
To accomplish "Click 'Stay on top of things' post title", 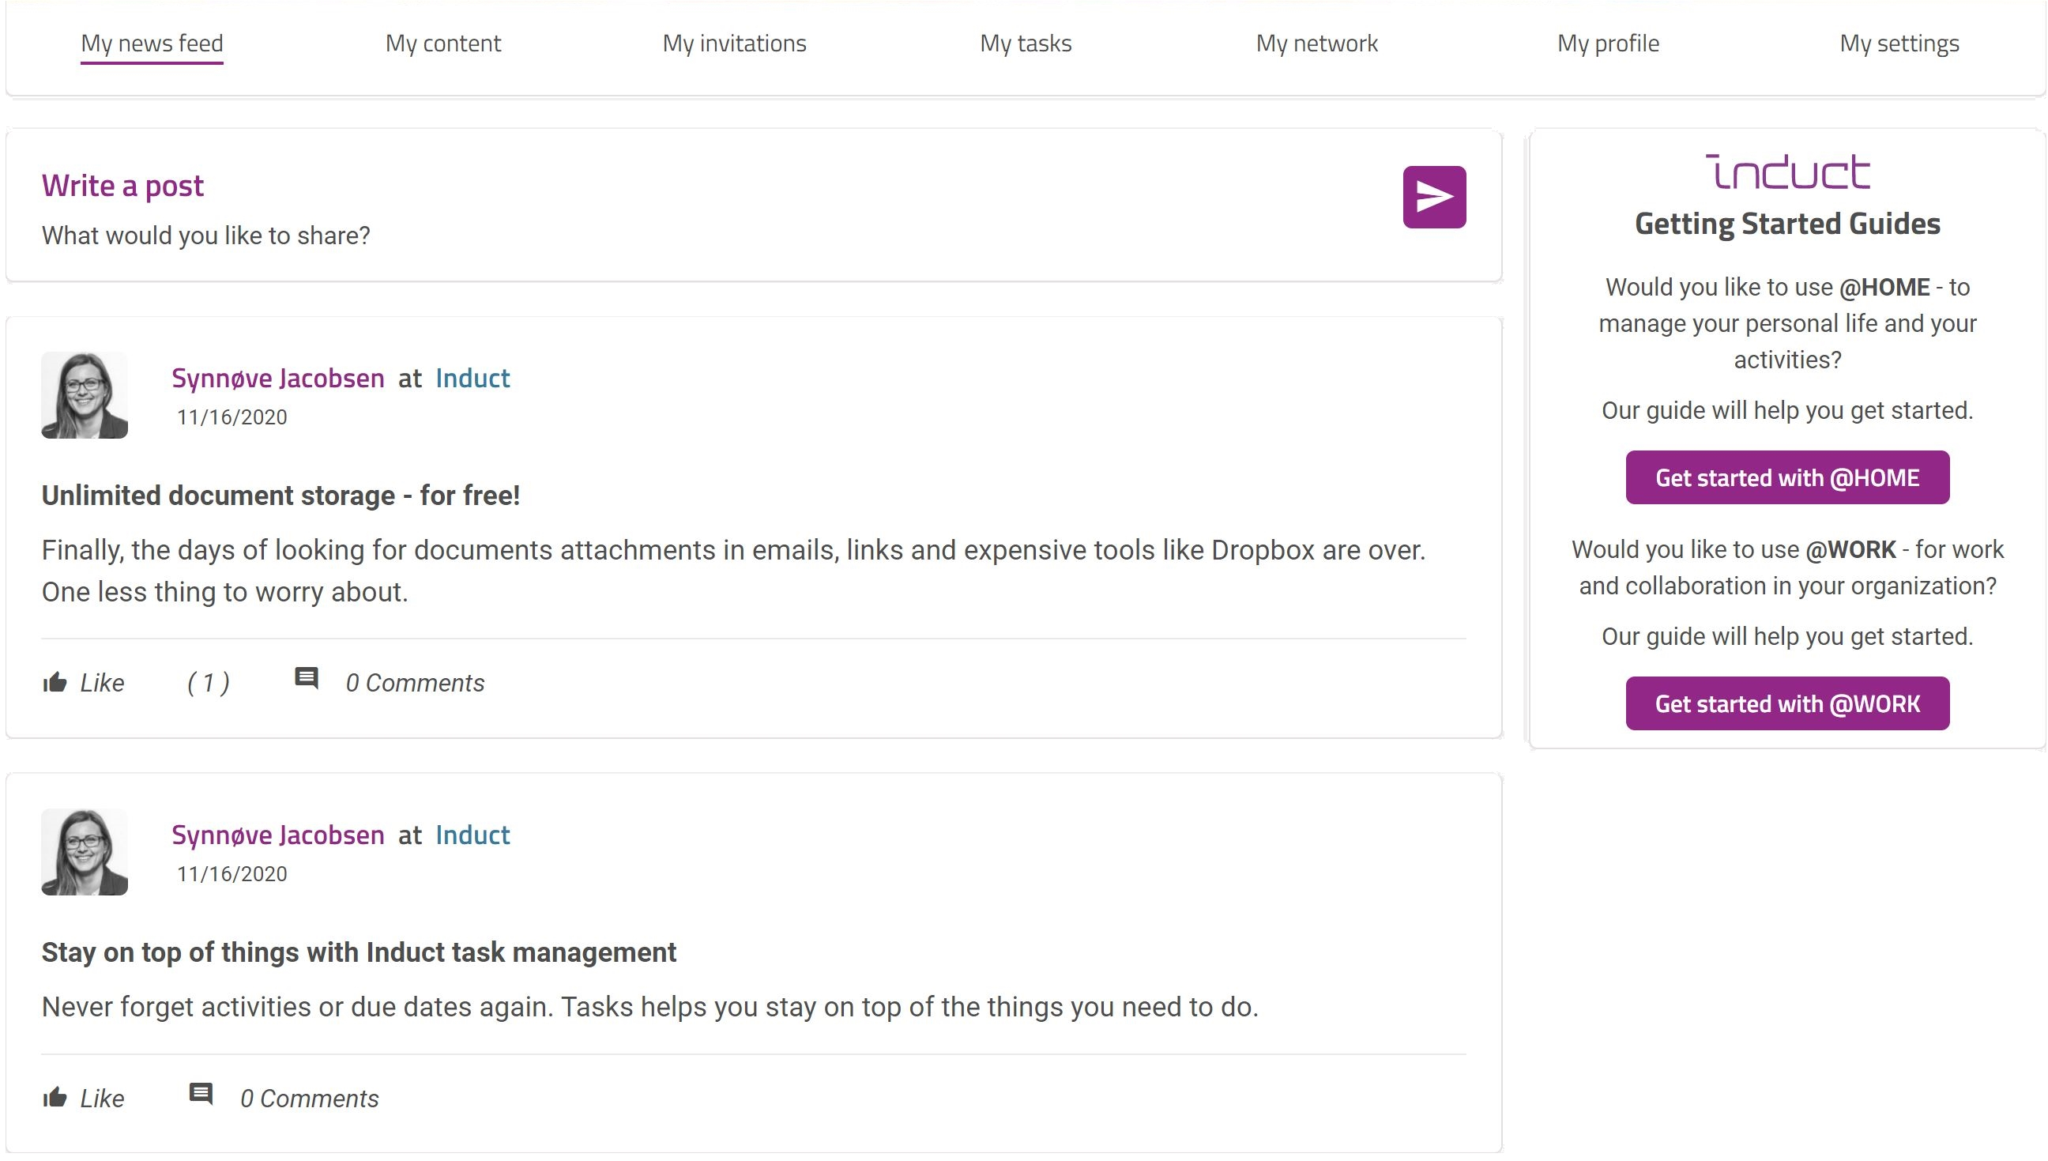I will 359,953.
